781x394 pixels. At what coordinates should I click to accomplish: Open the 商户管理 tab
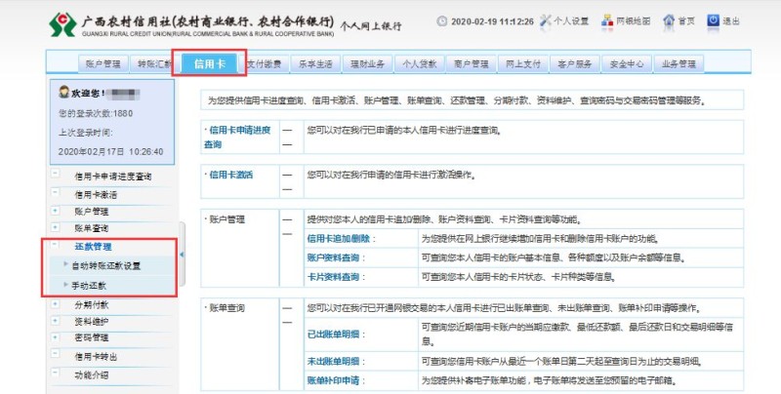(x=471, y=63)
